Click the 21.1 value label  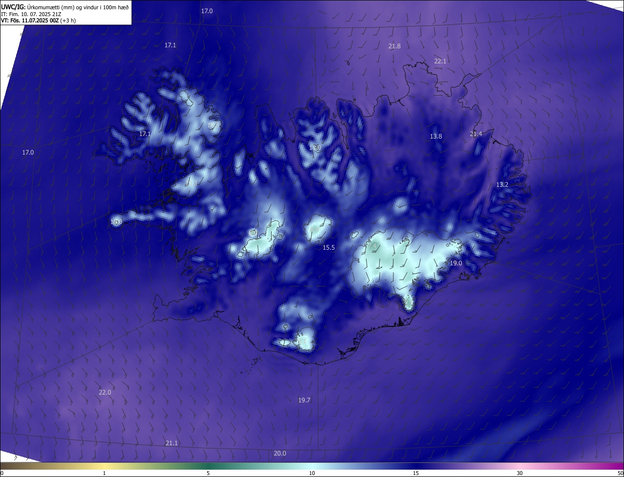172,443
